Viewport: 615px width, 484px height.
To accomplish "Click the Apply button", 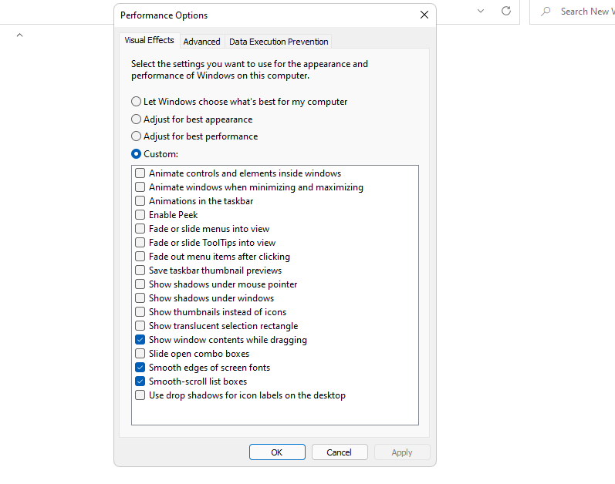I will coord(402,452).
